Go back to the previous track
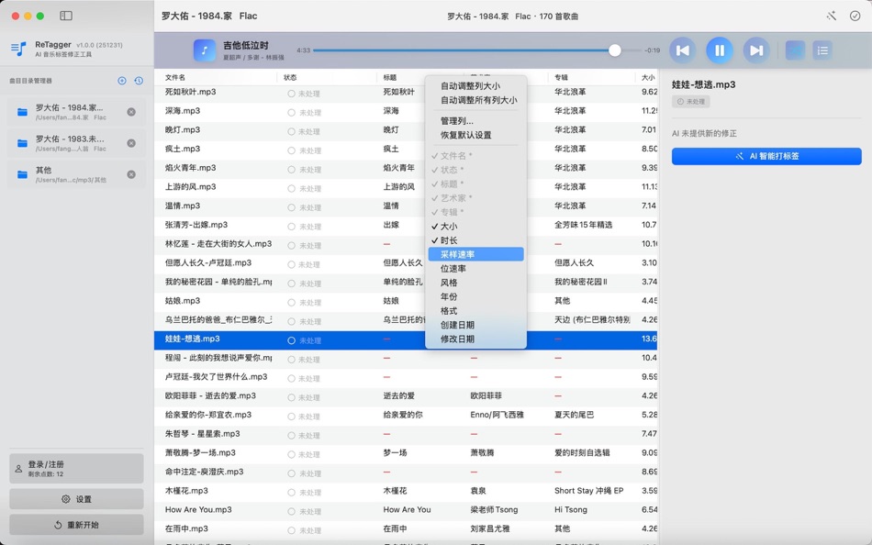 click(683, 50)
